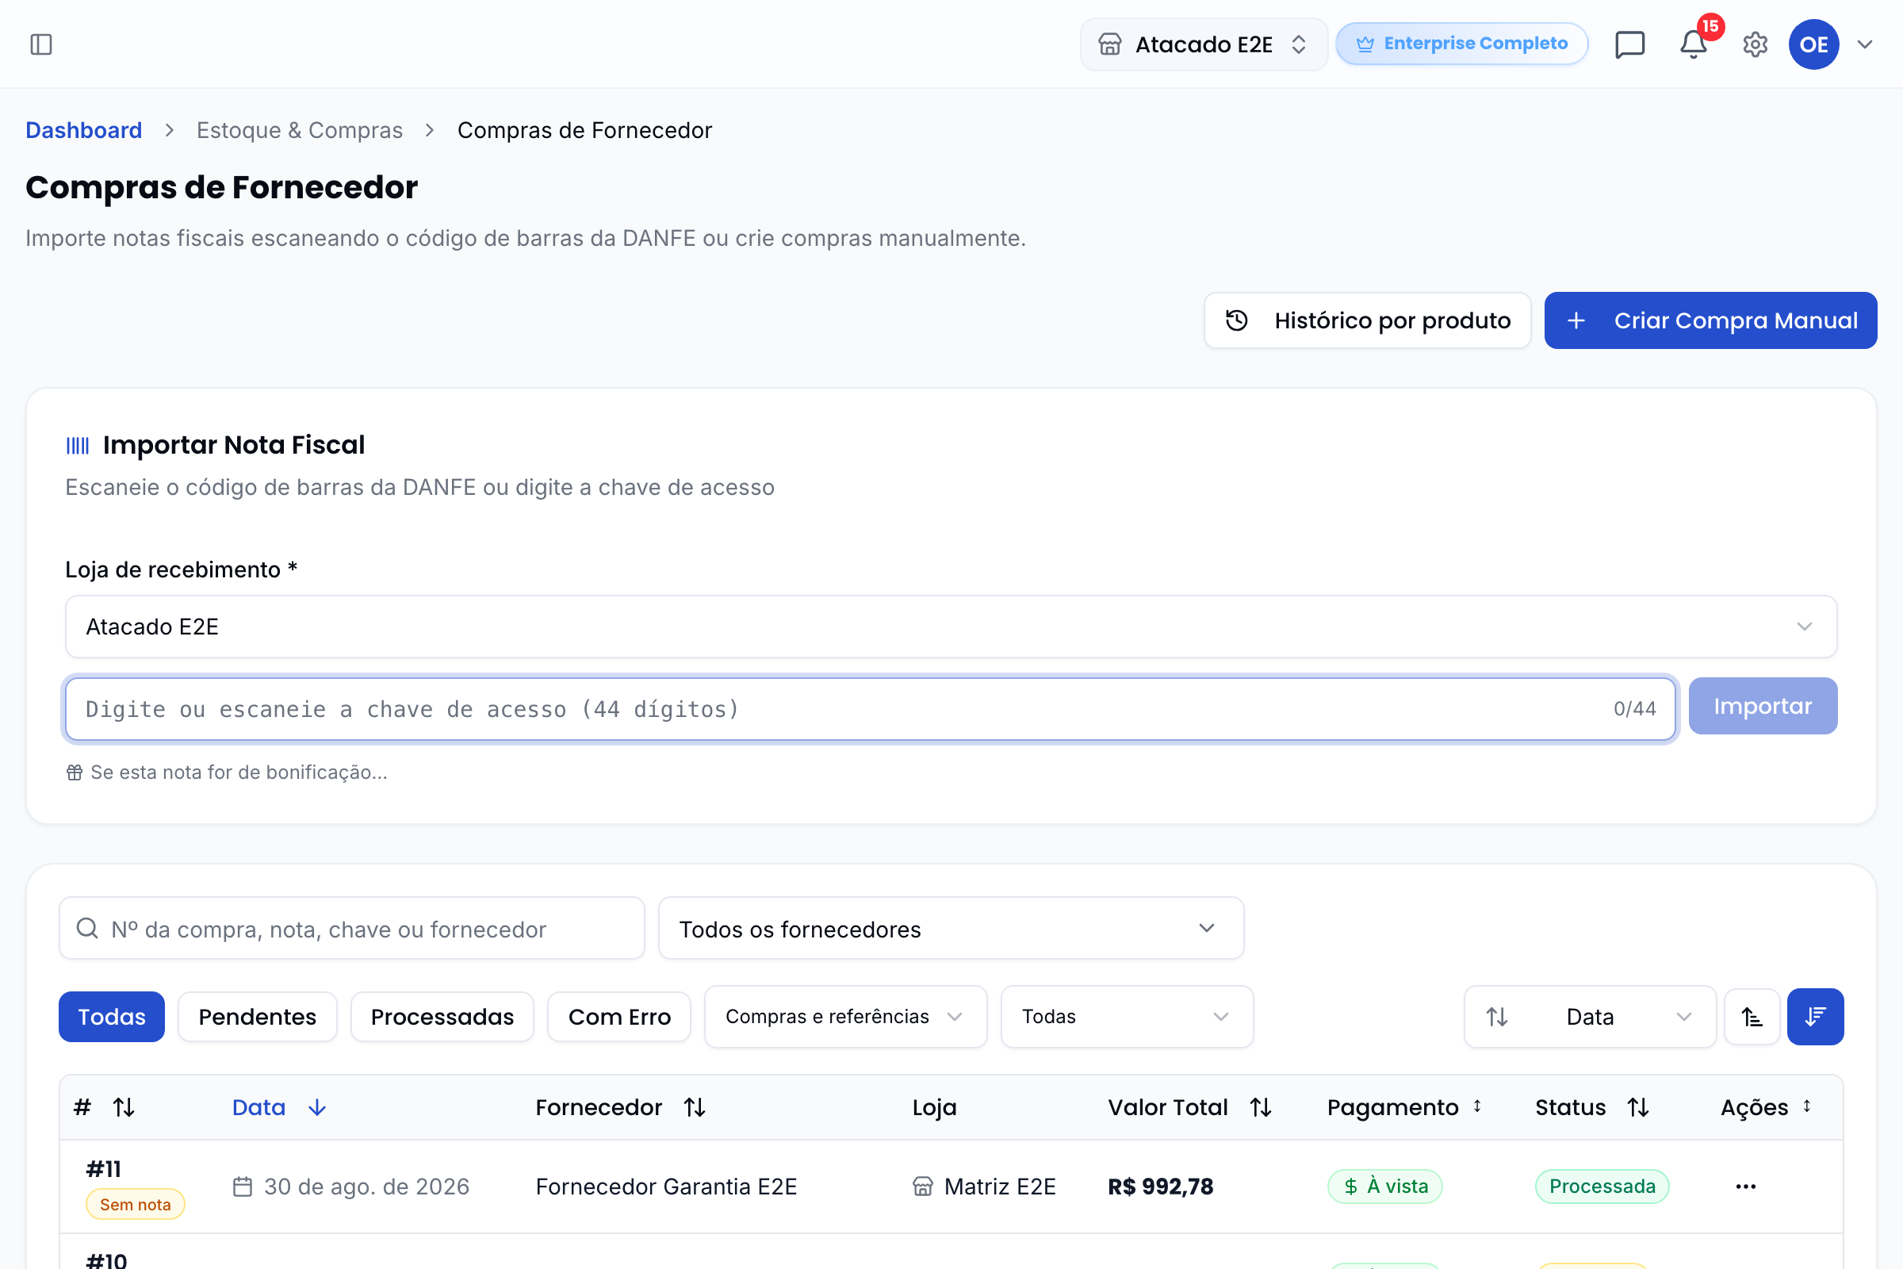Open the Todos os fornecedores dropdown
This screenshot has height=1269, width=1903.
pyautogui.click(x=951, y=928)
